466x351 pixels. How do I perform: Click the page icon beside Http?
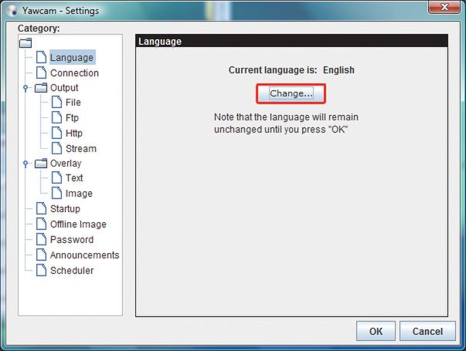click(x=56, y=133)
